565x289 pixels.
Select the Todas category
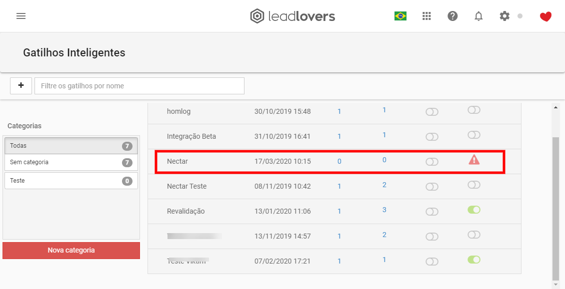point(71,146)
